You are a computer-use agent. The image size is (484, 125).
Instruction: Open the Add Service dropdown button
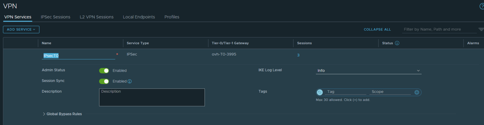click(x=21, y=30)
